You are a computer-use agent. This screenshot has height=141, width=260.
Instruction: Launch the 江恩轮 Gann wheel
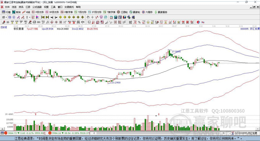pos(122,12)
